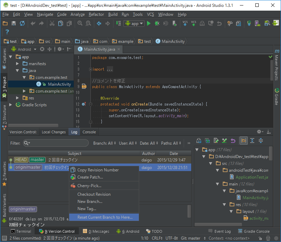Switch to the Console tab

point(89,132)
